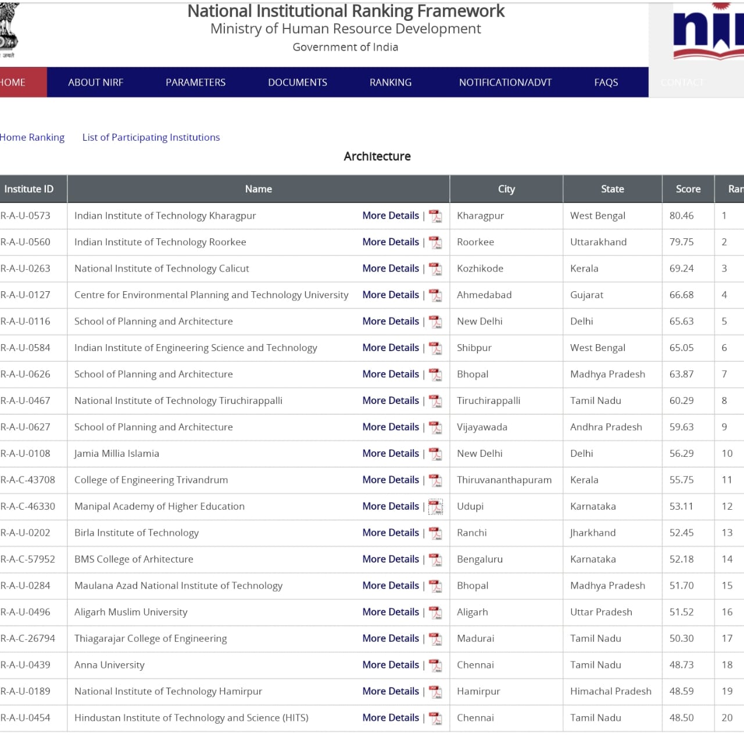Open the PARAMETERS menu item
Image resolution: width=744 pixels, height=744 pixels.
(195, 83)
